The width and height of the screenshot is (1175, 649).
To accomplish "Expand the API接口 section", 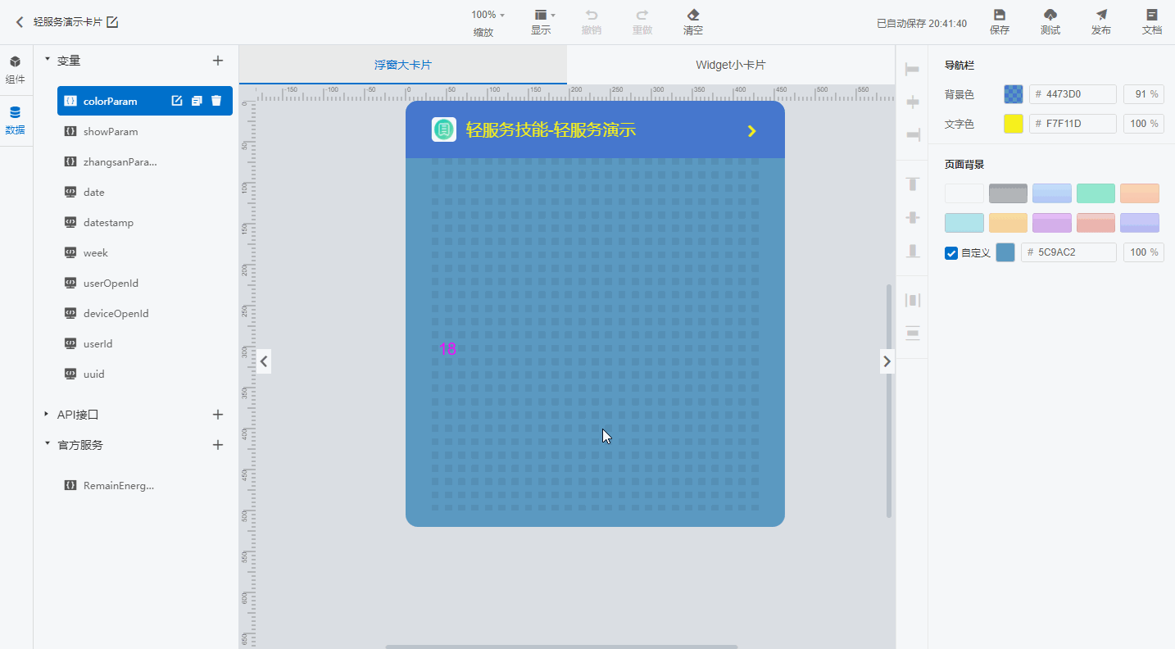I will click(47, 415).
